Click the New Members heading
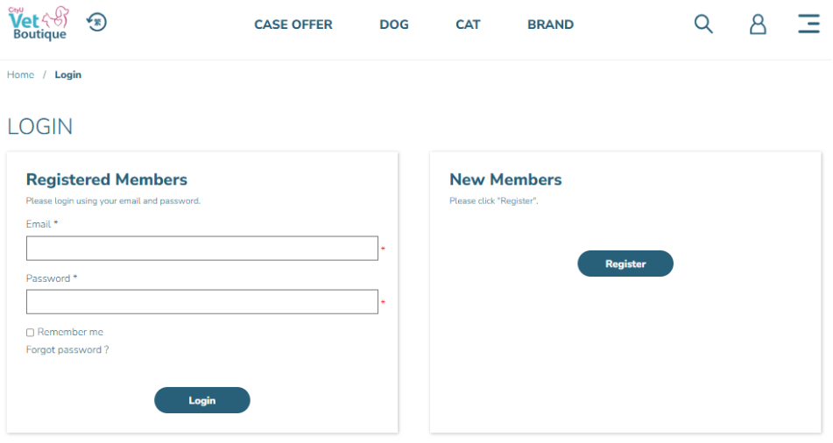Screen dimensions: 833x443 [505, 179]
